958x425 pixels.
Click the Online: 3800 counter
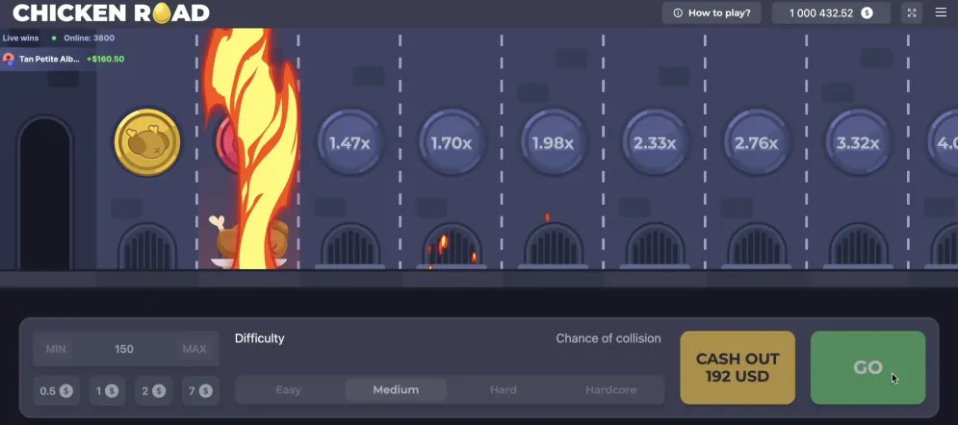[89, 37]
